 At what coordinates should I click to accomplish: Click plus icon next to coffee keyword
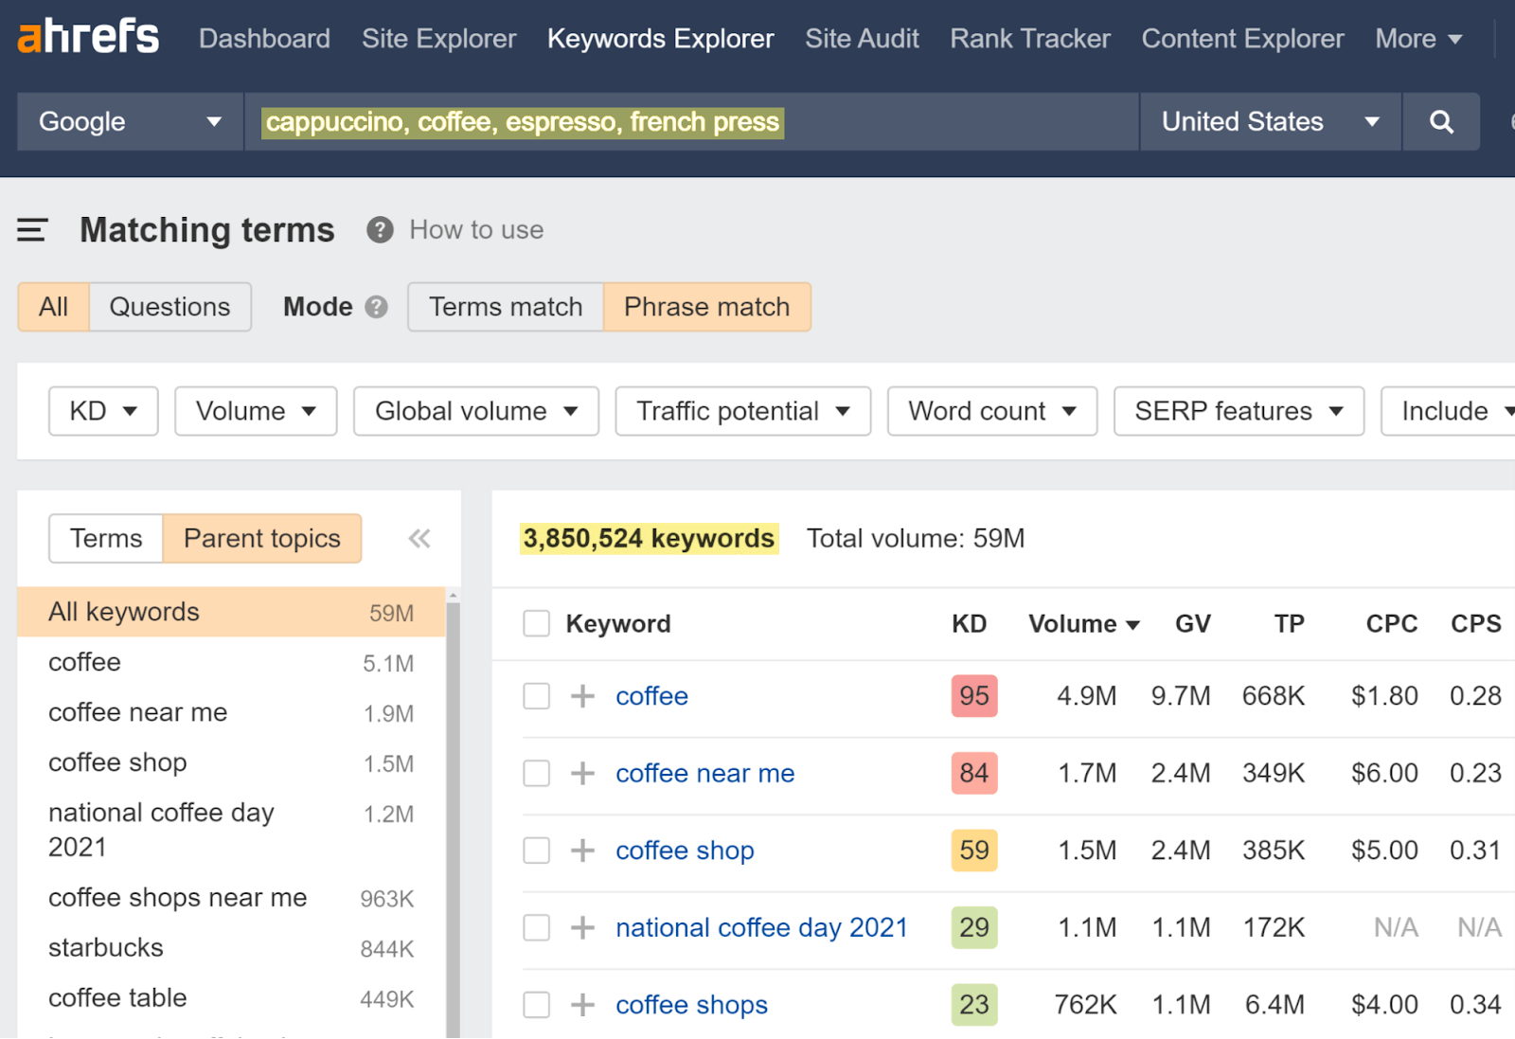pos(582,696)
